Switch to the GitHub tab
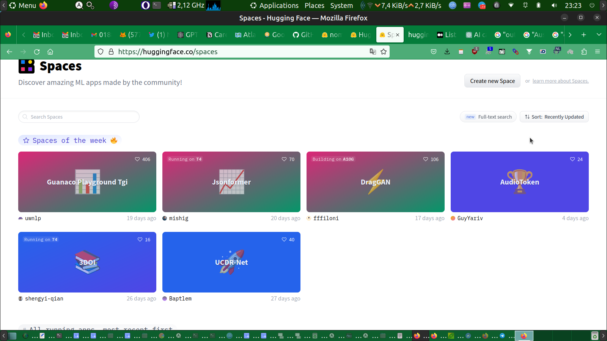Screen dimensions: 607x341 (x=303, y=35)
